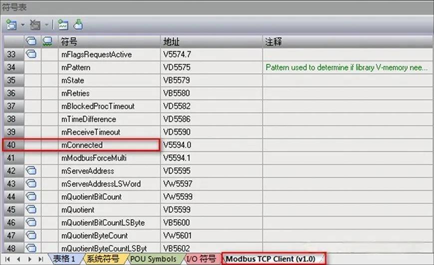Select the mServerAddress symbol cell

[x=109, y=171]
